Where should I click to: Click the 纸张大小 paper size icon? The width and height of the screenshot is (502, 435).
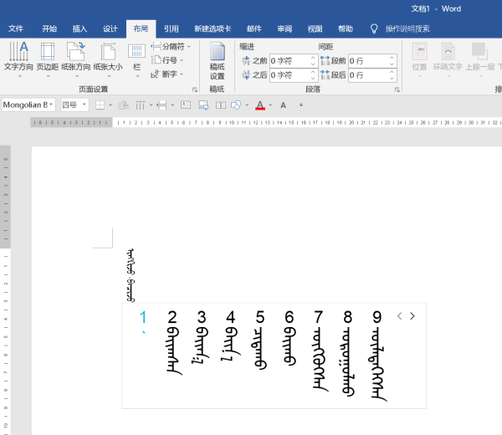(107, 57)
